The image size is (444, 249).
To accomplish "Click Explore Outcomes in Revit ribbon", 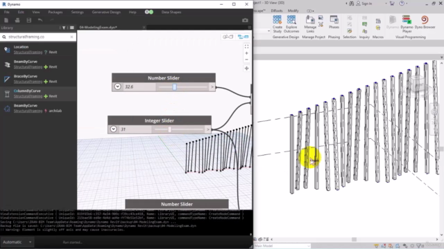I will coord(291,24).
